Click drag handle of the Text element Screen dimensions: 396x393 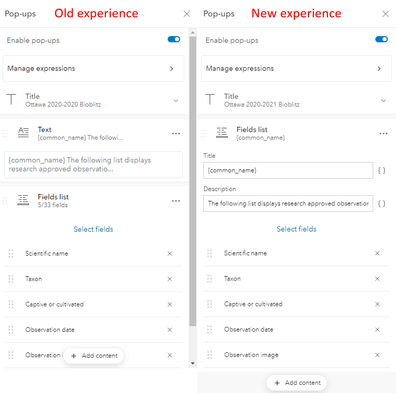click(x=5, y=133)
